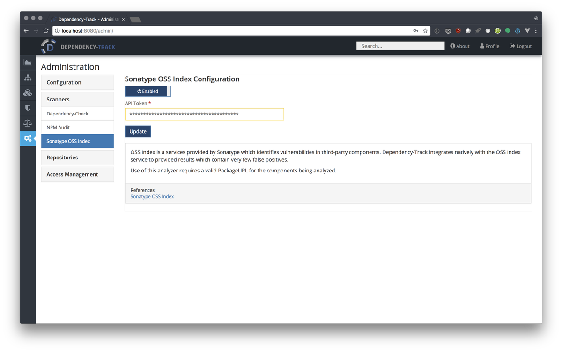Expand the Configuration section
Screen dimensions: 562x352
(x=77, y=82)
